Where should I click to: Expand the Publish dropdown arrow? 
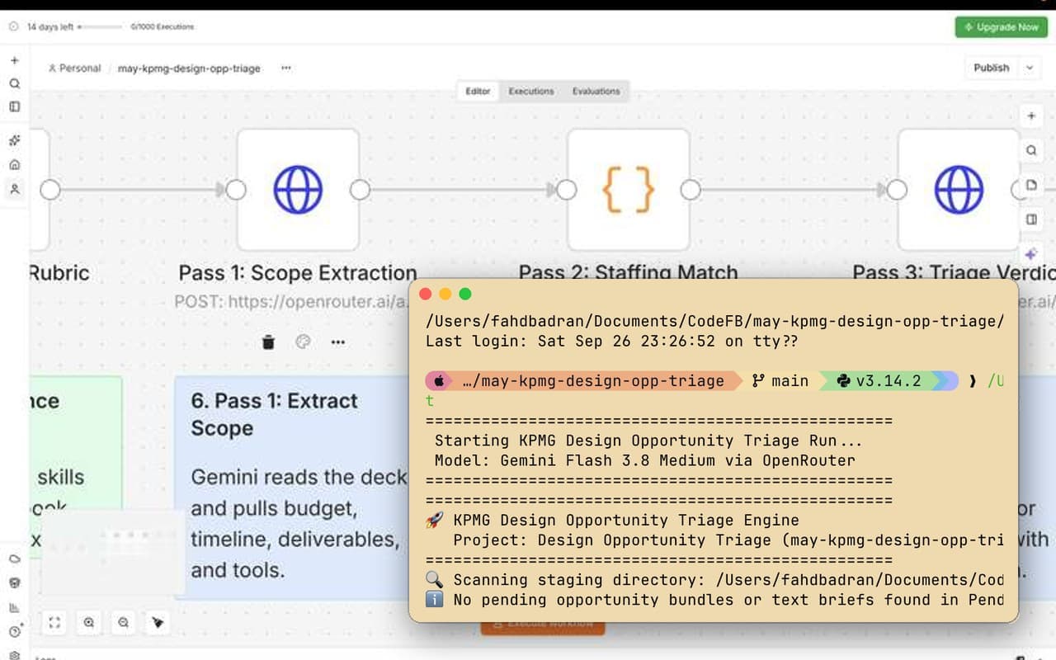(x=1030, y=68)
